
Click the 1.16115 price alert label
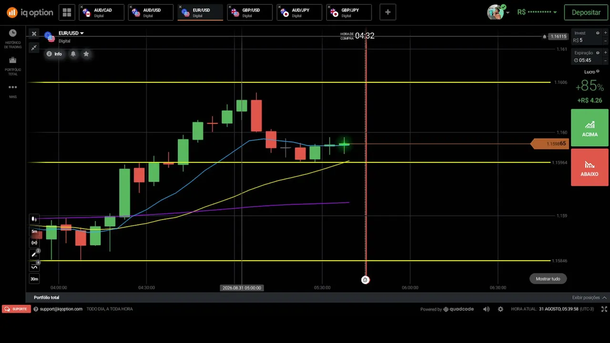tap(558, 37)
